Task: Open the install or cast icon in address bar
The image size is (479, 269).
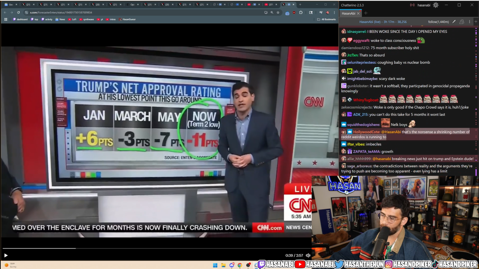Action: pos(266,12)
